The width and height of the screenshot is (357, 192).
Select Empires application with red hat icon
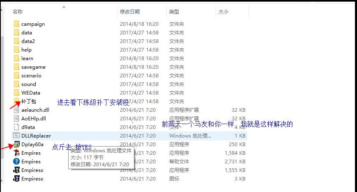click(x=16, y=153)
